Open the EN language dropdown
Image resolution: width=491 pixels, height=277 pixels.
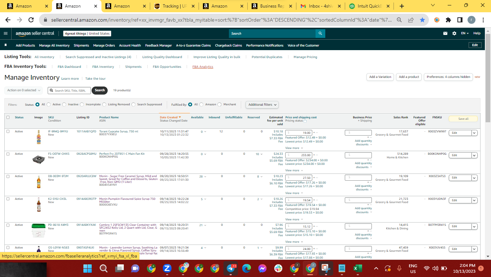pos(465,34)
